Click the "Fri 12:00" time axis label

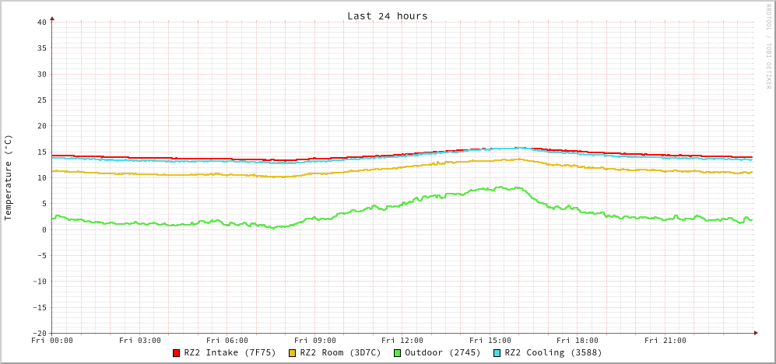[x=402, y=341]
